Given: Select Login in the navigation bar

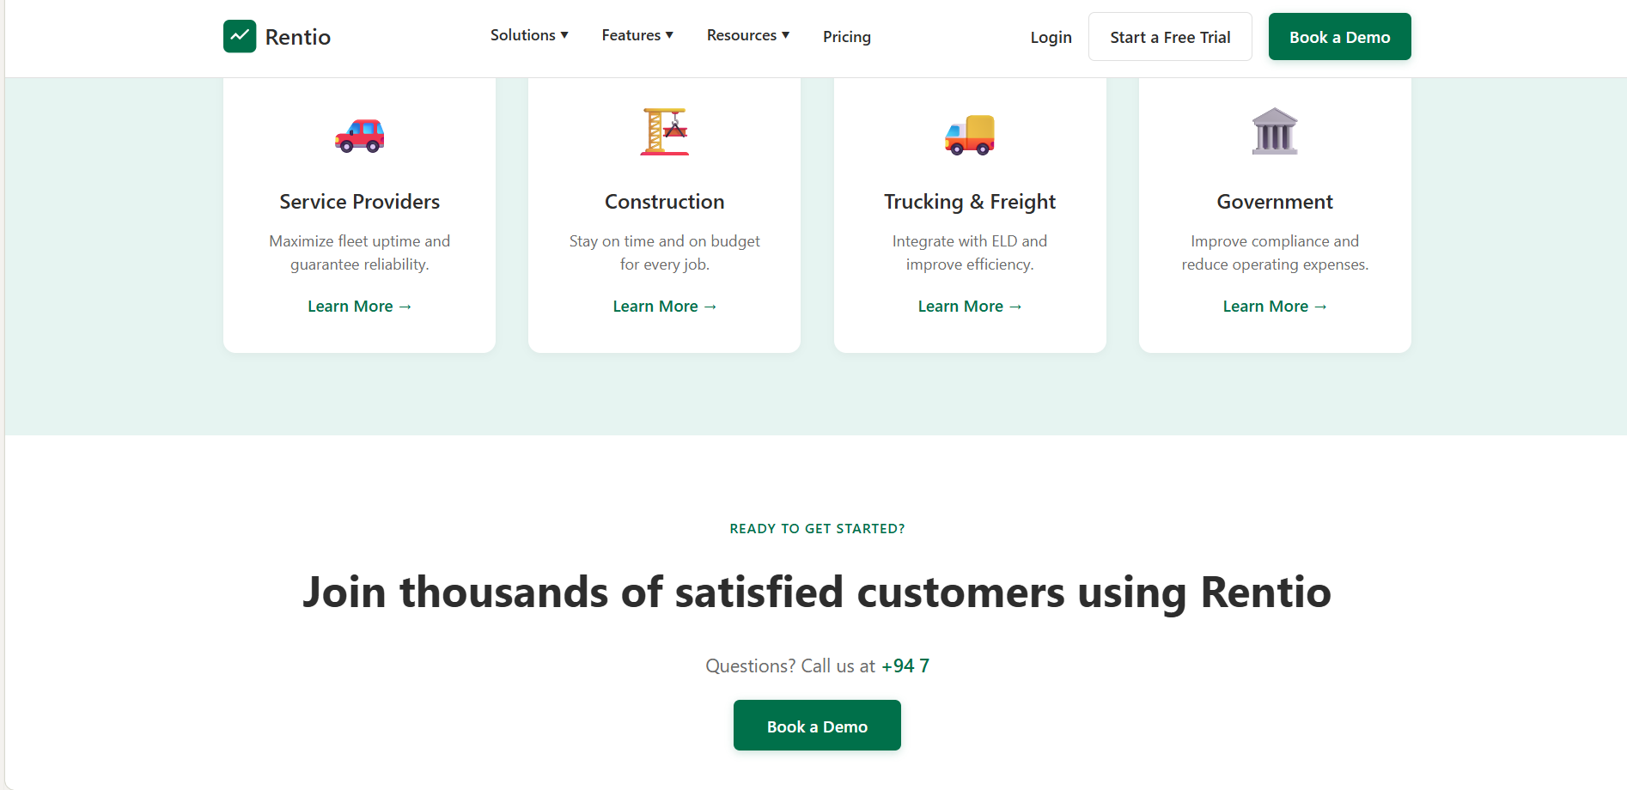Looking at the screenshot, I should [x=1051, y=37].
